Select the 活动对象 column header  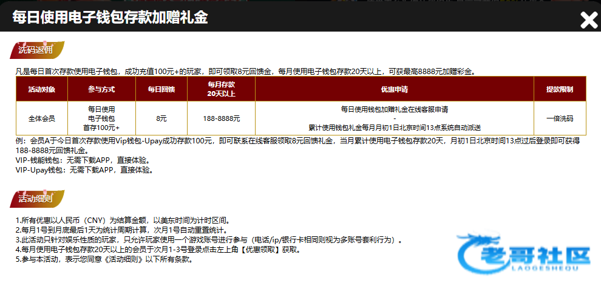click(x=42, y=89)
